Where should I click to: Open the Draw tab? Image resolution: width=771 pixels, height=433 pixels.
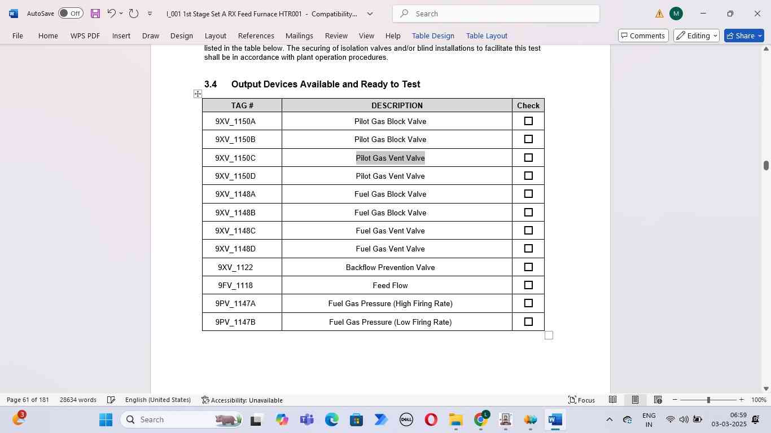151,36
